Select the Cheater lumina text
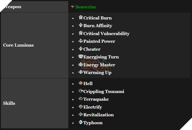 pos(92,49)
